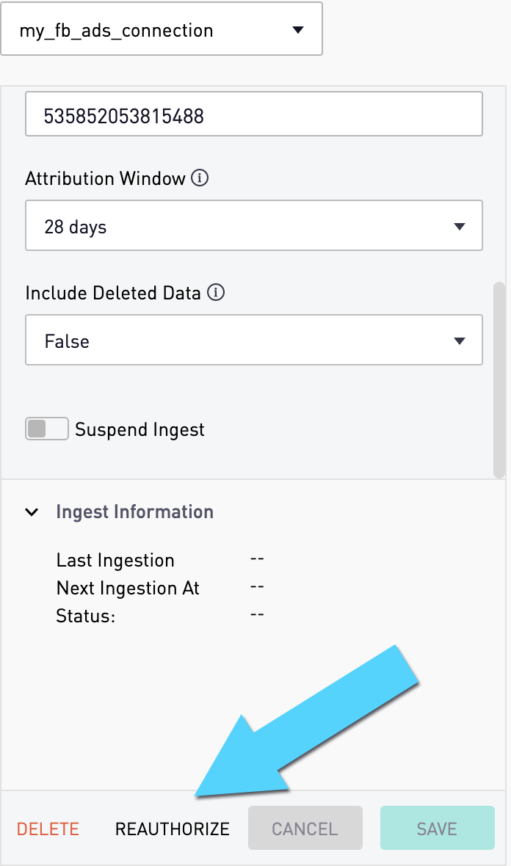511x866 pixels.
Task: Click the Attribution Window info icon
Action: pos(200,178)
